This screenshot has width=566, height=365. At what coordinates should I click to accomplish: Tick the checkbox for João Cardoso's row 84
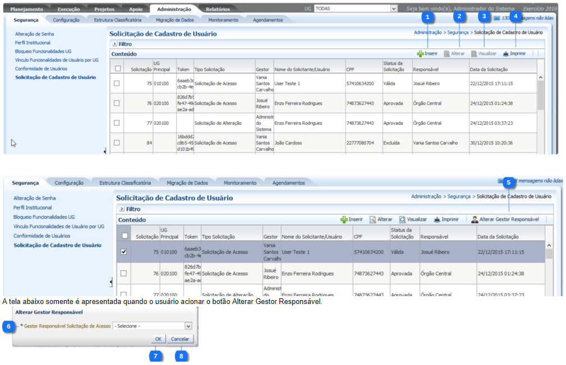point(117,143)
